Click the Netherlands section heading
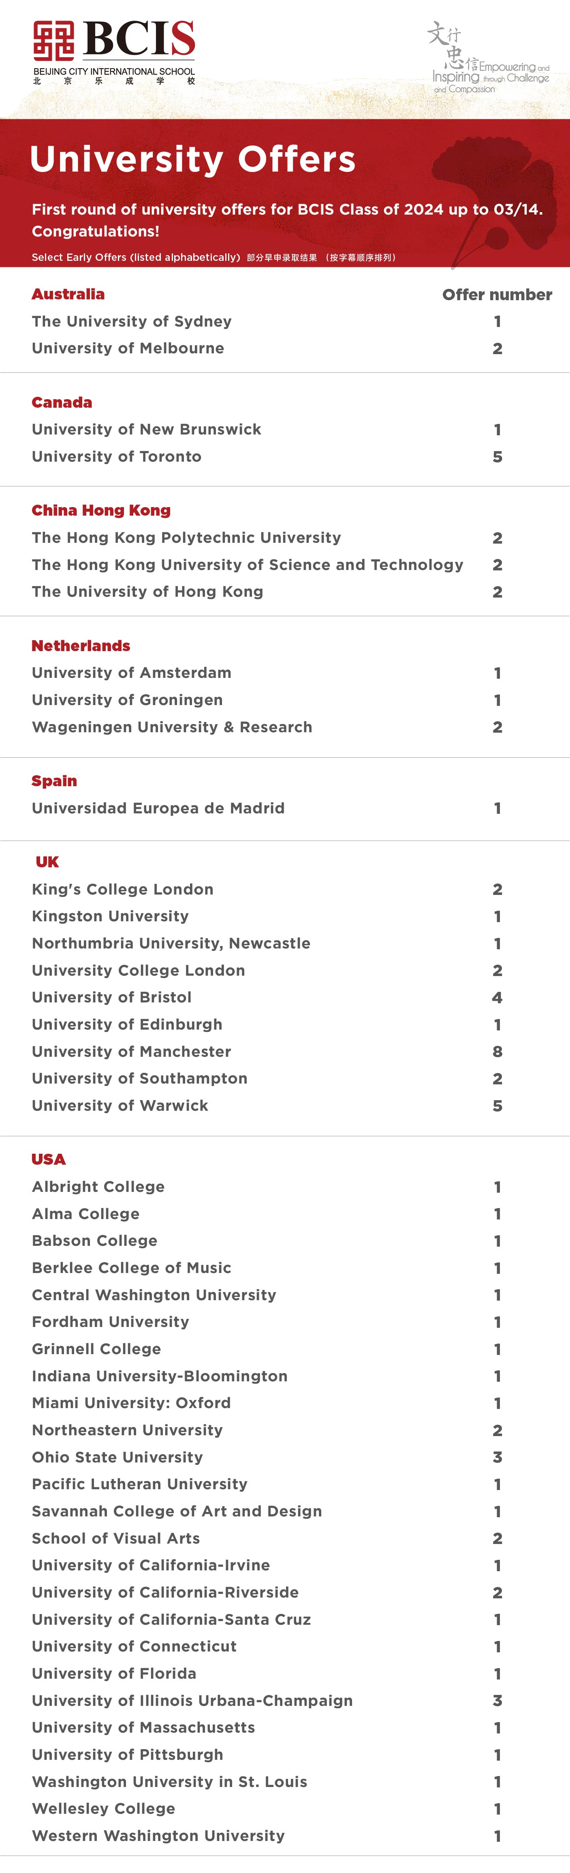The image size is (570, 1873). 81,646
